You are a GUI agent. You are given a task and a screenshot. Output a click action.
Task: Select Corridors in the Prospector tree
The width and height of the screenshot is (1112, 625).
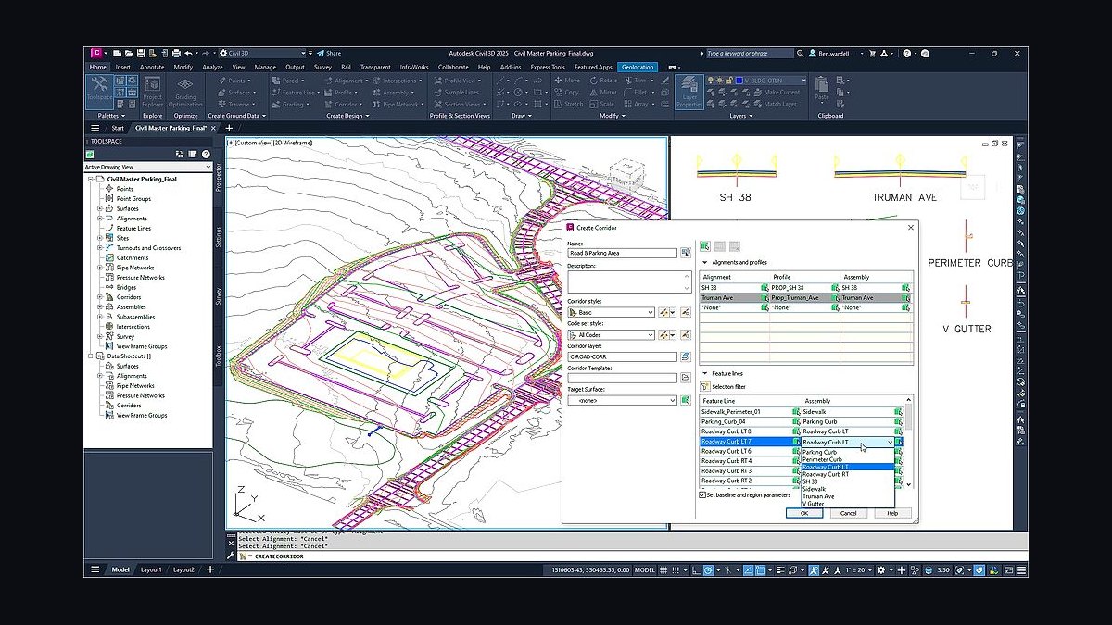[129, 297]
